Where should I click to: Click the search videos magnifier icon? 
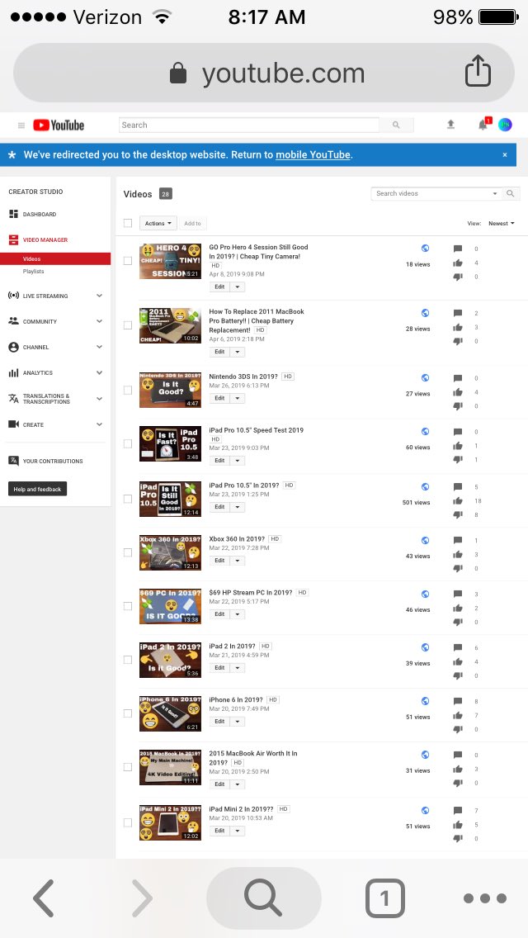[x=511, y=193]
